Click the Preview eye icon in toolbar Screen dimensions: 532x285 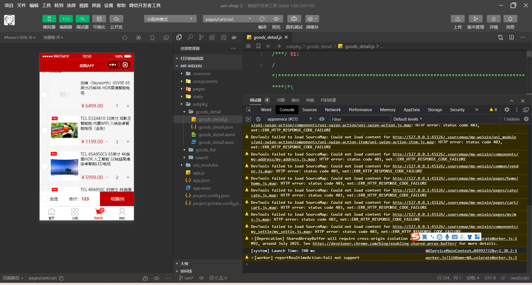[x=276, y=19]
